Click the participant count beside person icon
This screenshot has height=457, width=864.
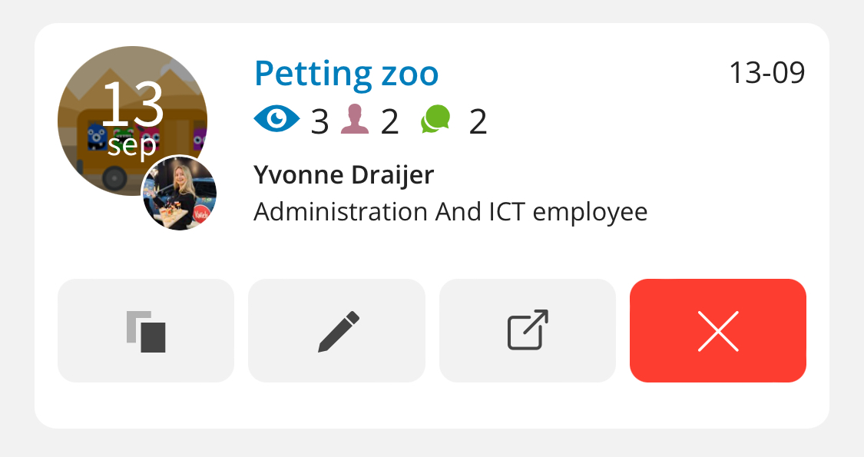(389, 122)
